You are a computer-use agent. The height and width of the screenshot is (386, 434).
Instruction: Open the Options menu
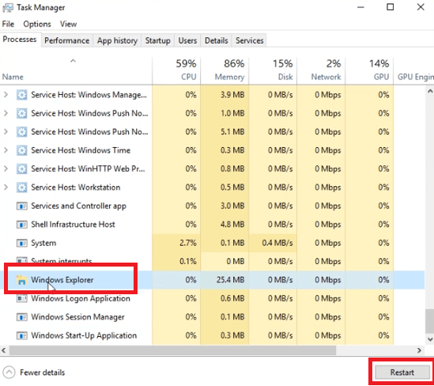(37, 24)
